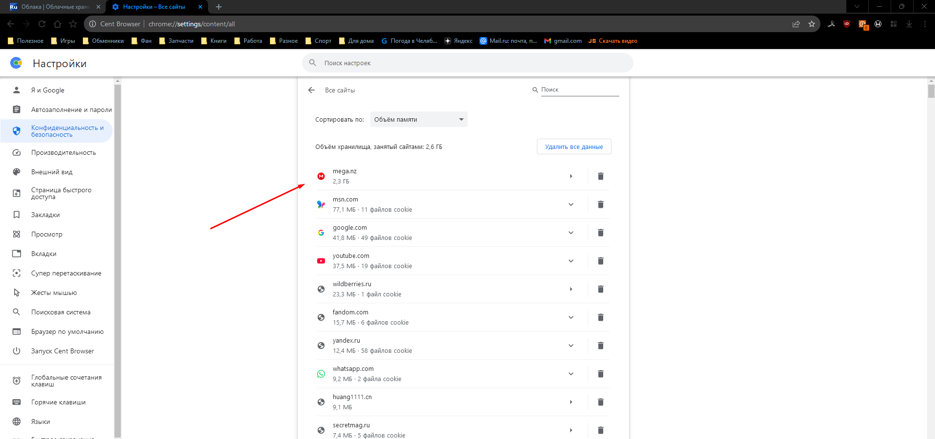Open the downloads icon in toolbar
Viewport: 935px width, 439px height.
coord(909,24)
